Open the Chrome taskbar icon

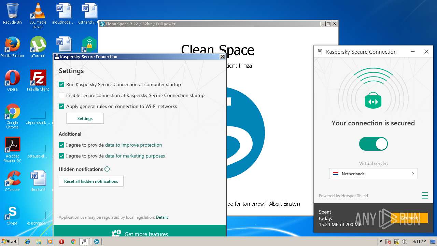tap(73, 242)
